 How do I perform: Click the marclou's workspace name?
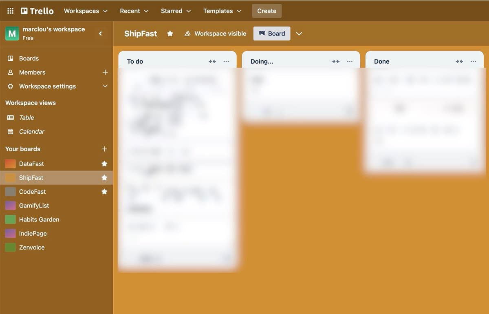pyautogui.click(x=54, y=29)
